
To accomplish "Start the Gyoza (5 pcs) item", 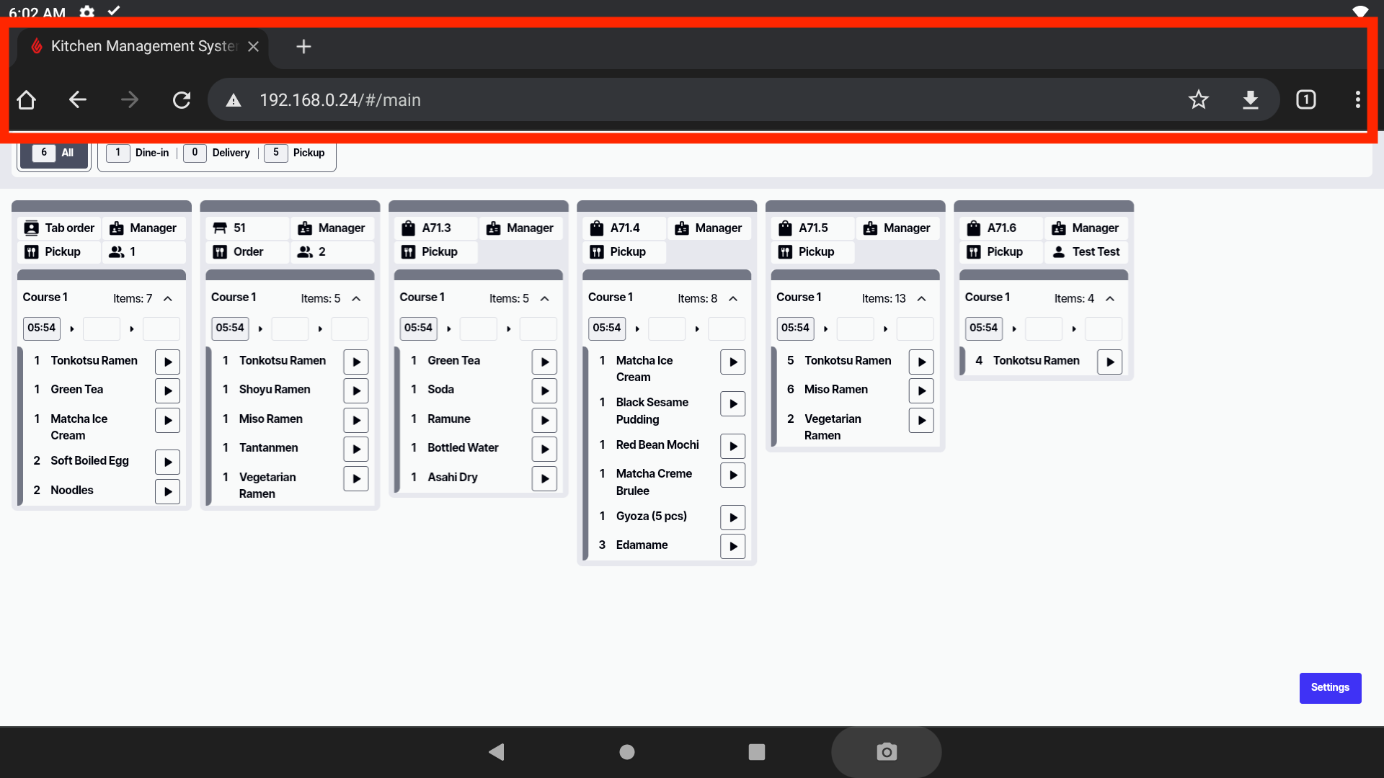I will coord(732,517).
